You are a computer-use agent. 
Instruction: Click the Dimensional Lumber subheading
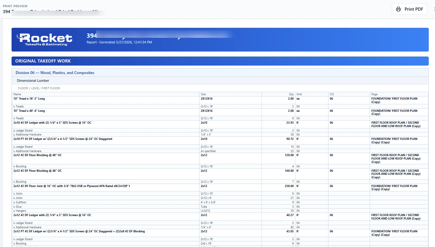[33, 81]
